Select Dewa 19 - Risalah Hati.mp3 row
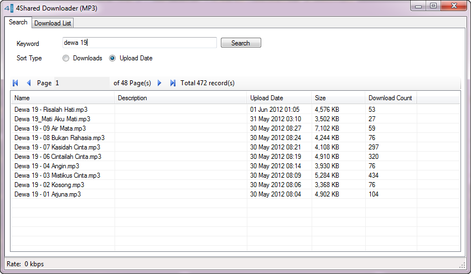 click(236, 110)
